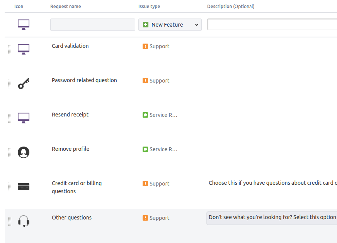Select the Credit card or billing questions name
337x243 pixels.
(77, 187)
